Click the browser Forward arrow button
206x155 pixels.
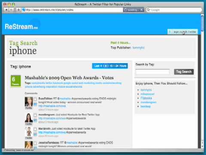click(12, 10)
